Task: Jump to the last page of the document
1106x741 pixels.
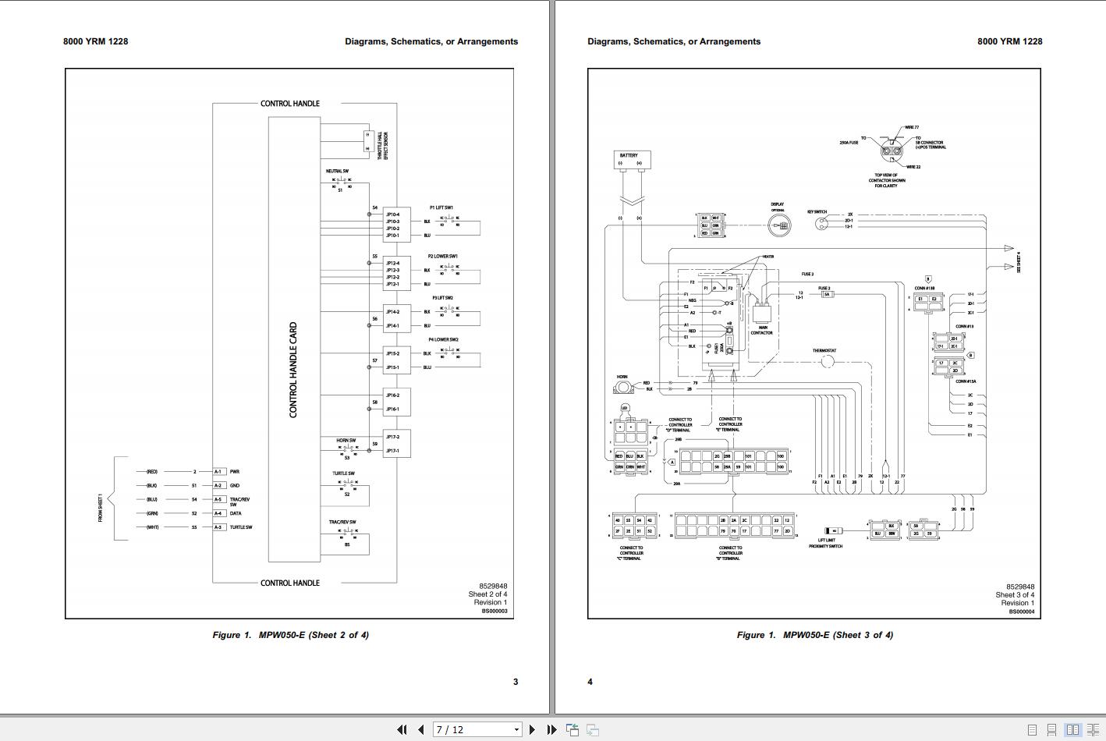Action: point(551,729)
